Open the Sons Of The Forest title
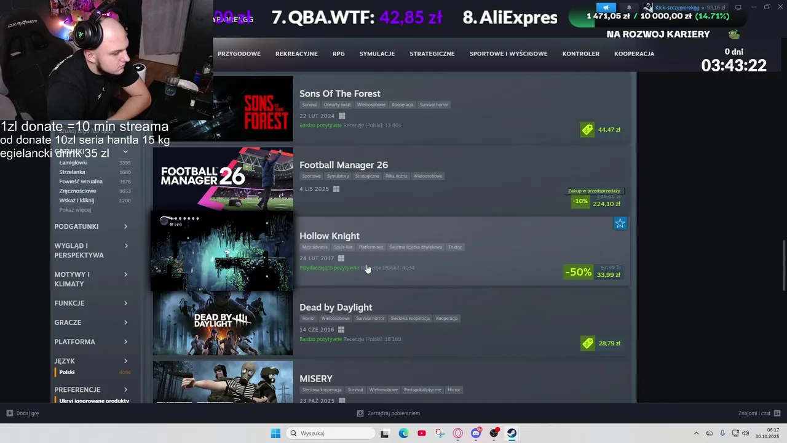 point(340,94)
